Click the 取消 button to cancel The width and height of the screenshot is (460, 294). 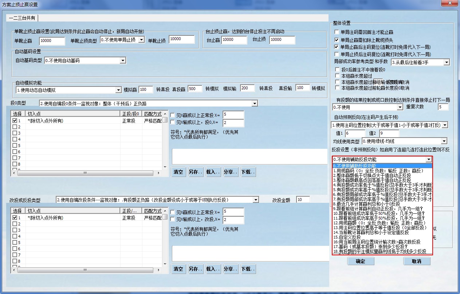(x=417, y=261)
